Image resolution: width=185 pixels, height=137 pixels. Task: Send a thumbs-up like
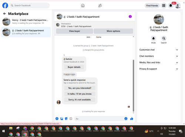pyautogui.click(x=132, y=118)
